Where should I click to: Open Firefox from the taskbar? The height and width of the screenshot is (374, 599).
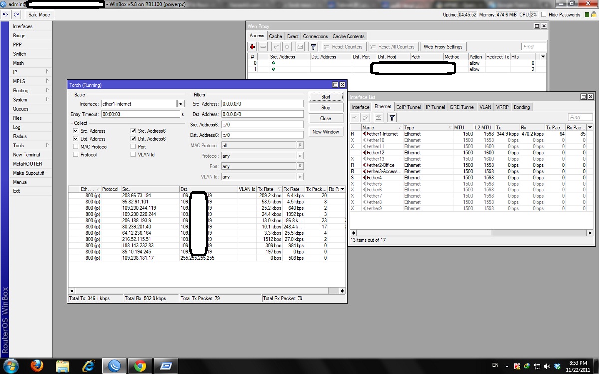pos(37,366)
